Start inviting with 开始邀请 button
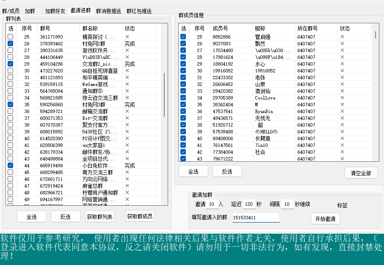The width and height of the screenshot is (384, 265). click(x=325, y=219)
